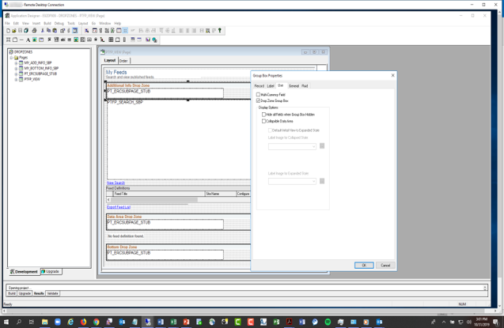Select MY_BOTTOM_INFO_SBP in project tree
Image resolution: width=504 pixels, height=328 pixels.
[41, 68]
